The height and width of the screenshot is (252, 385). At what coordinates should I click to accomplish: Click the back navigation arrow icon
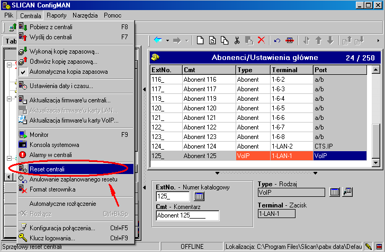tap(158, 40)
